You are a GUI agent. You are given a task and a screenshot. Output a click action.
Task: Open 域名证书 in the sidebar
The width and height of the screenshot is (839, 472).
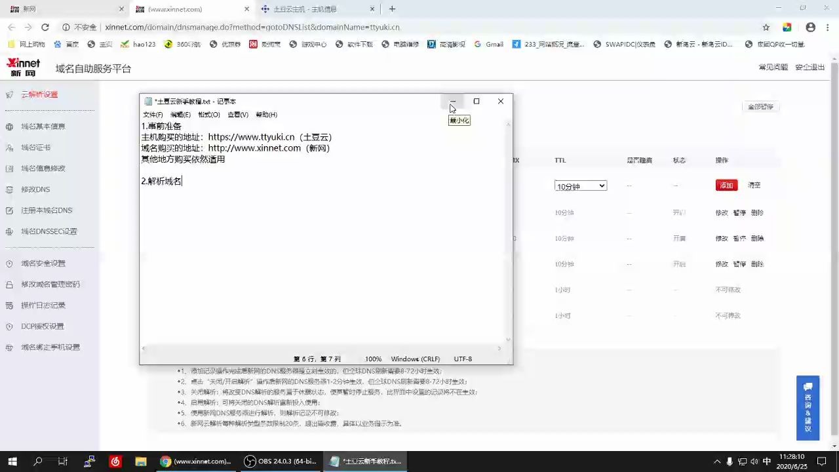pos(35,147)
